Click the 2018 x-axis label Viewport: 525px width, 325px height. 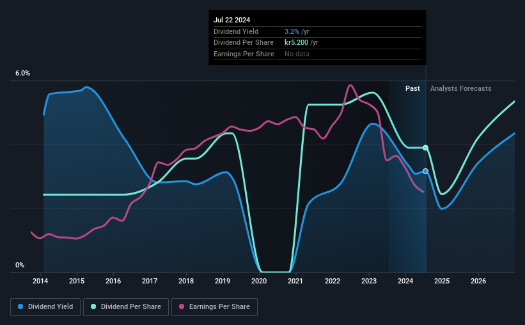tap(186, 281)
